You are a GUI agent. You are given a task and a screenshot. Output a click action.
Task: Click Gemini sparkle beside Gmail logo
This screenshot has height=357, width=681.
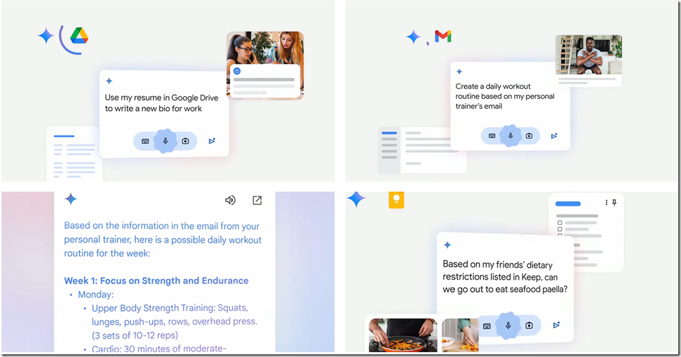pyautogui.click(x=414, y=37)
